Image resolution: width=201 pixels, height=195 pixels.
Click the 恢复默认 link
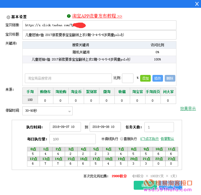point(167,139)
